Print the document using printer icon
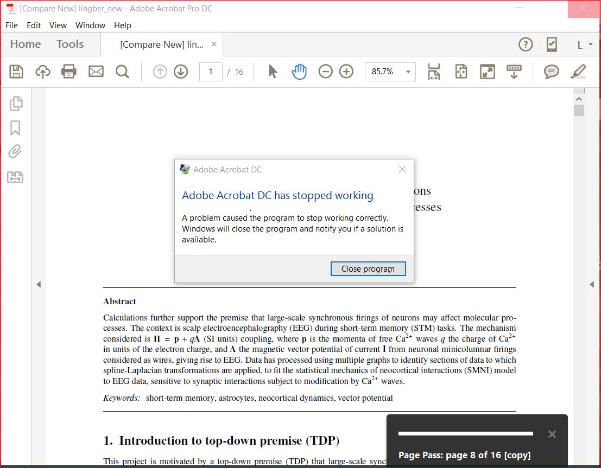The width and height of the screenshot is (601, 468). (x=69, y=72)
